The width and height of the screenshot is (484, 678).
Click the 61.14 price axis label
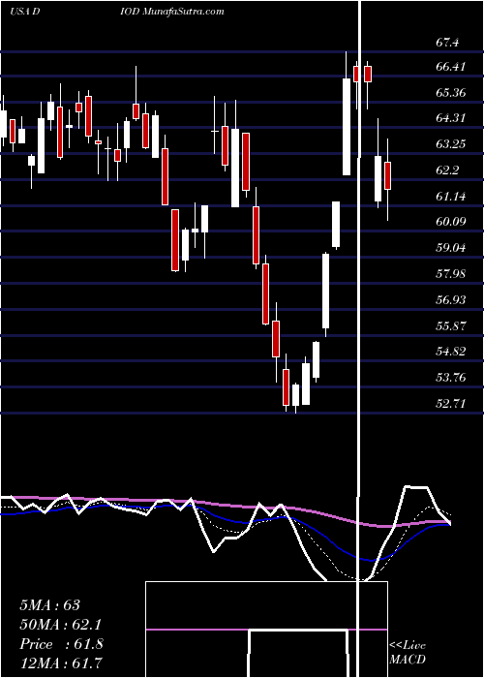[x=451, y=197]
